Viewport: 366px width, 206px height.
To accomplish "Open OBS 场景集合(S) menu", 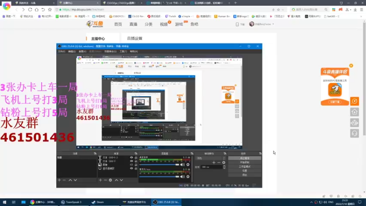I will tap(110, 51).
